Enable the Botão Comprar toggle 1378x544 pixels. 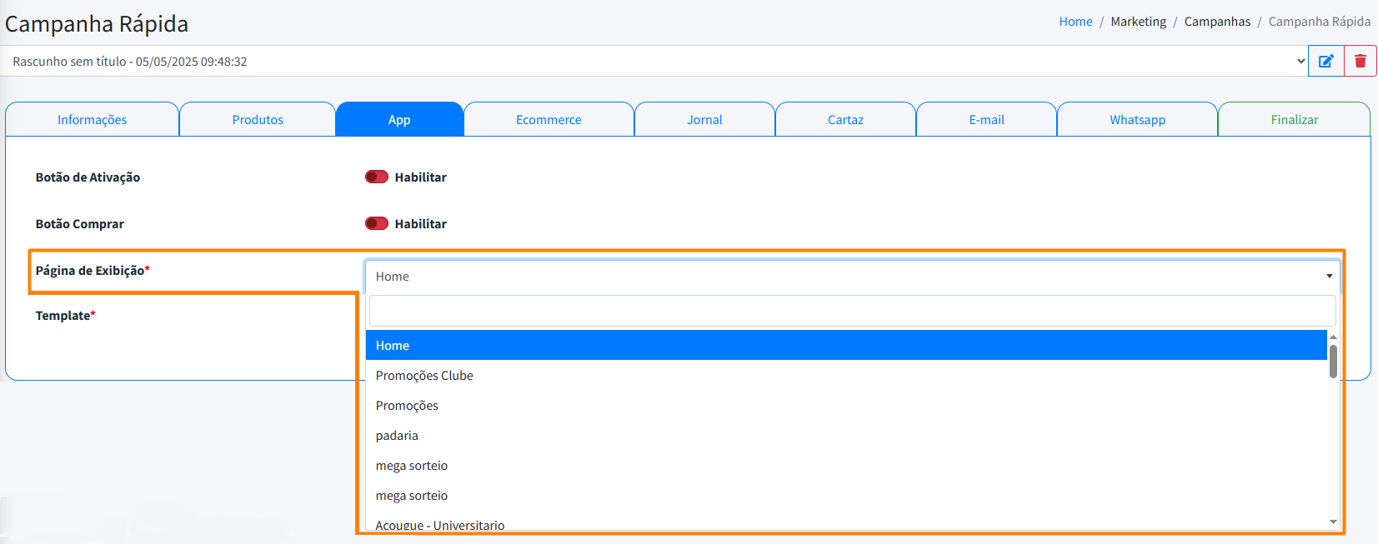click(377, 223)
